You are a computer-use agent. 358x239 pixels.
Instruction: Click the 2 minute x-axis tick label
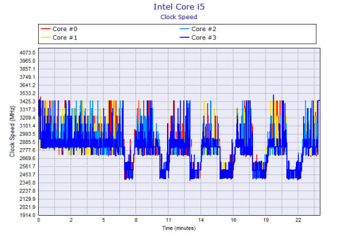tap(71, 220)
